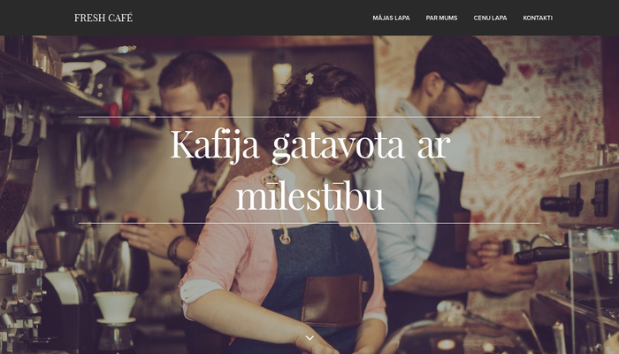This screenshot has height=354, width=619.
Task: Click the thin line below the headline
Action: (309, 224)
